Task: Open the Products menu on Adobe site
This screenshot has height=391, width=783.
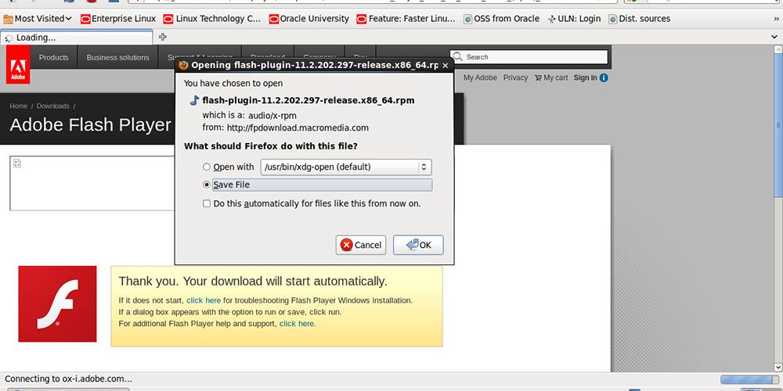Action: click(x=53, y=57)
